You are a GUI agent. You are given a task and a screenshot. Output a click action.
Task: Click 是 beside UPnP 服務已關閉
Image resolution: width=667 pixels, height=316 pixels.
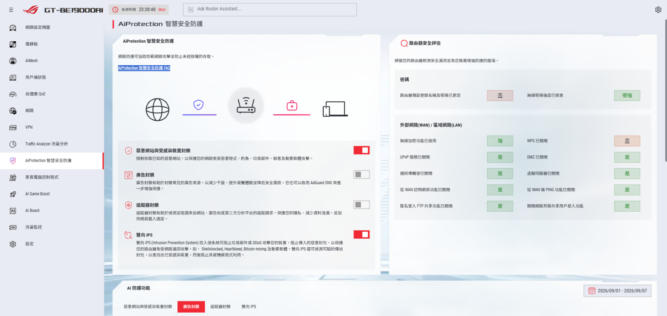tap(500, 157)
